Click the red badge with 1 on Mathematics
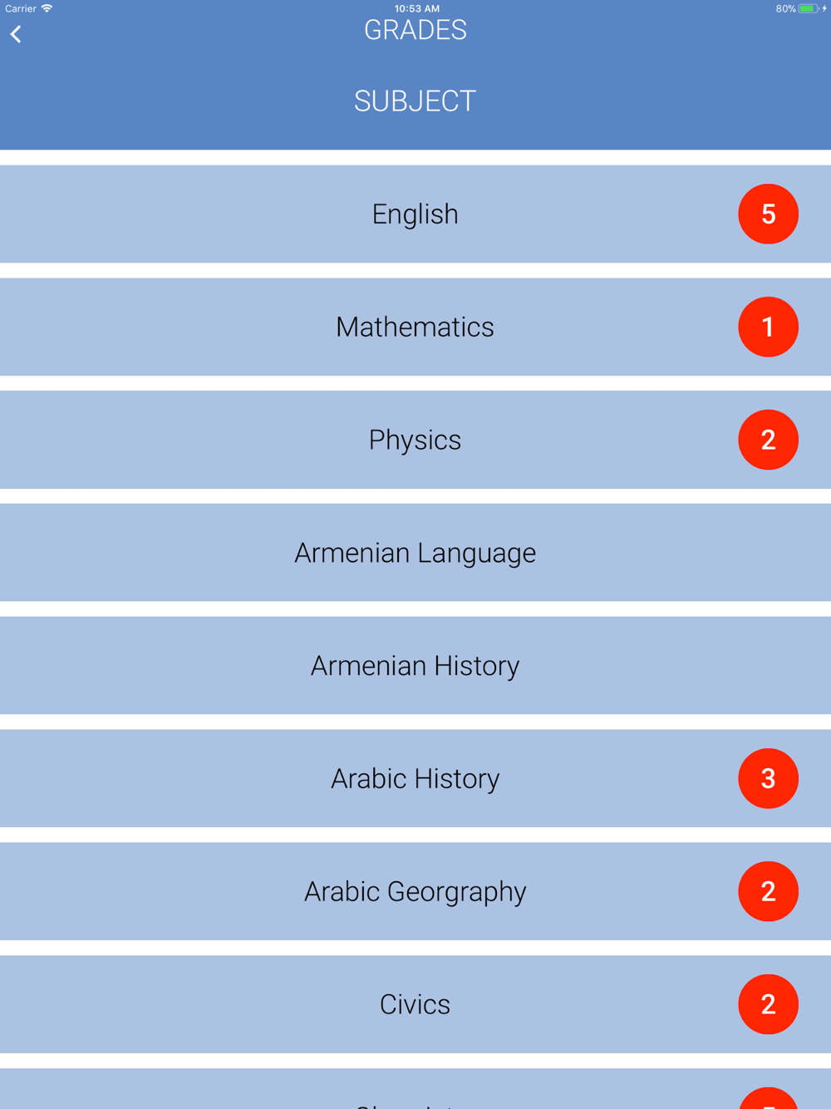Viewport: 831px width, 1109px height. click(x=768, y=327)
